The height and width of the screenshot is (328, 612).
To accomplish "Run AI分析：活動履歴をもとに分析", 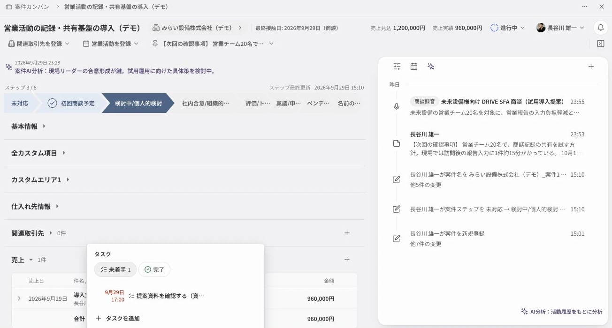I will [561, 312].
